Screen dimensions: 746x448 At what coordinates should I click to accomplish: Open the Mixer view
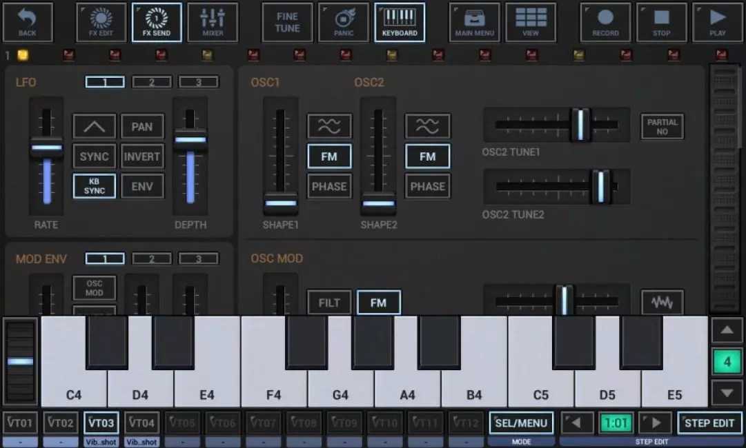(213, 22)
